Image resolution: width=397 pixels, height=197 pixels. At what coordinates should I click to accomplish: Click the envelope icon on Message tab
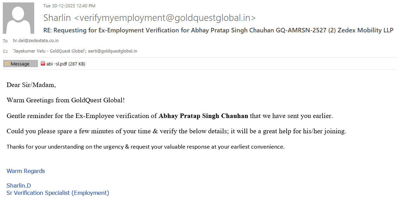pyautogui.click(x=7, y=64)
